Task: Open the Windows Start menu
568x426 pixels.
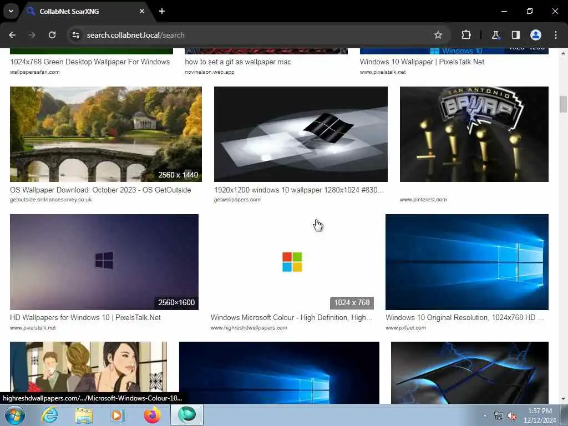Action: pyautogui.click(x=14, y=415)
